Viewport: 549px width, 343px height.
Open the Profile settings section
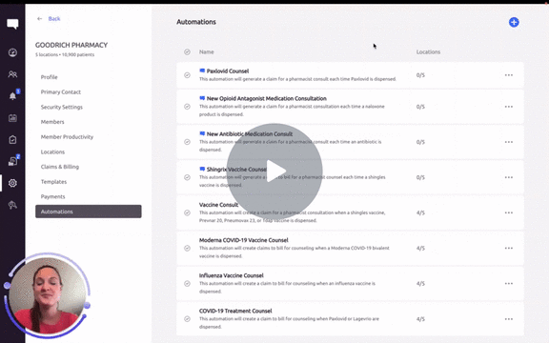49,77
